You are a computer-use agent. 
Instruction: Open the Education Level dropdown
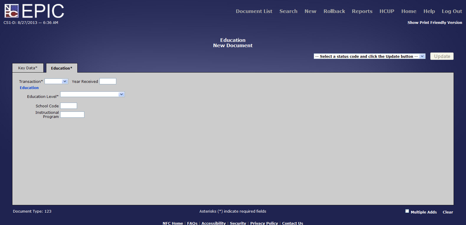pyautogui.click(x=92, y=94)
